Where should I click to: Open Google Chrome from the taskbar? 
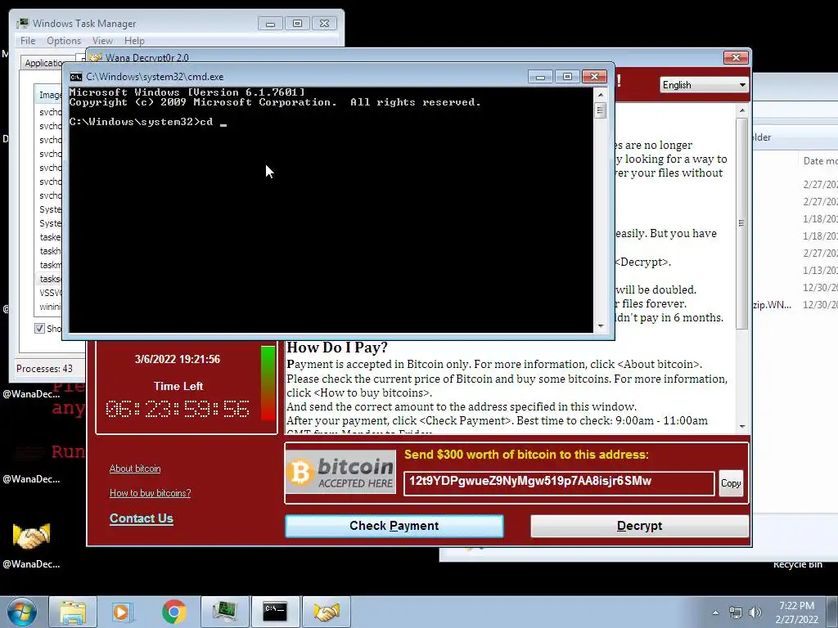pos(173,612)
